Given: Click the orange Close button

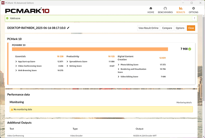Looking at the screenshot, I should 191,28.
